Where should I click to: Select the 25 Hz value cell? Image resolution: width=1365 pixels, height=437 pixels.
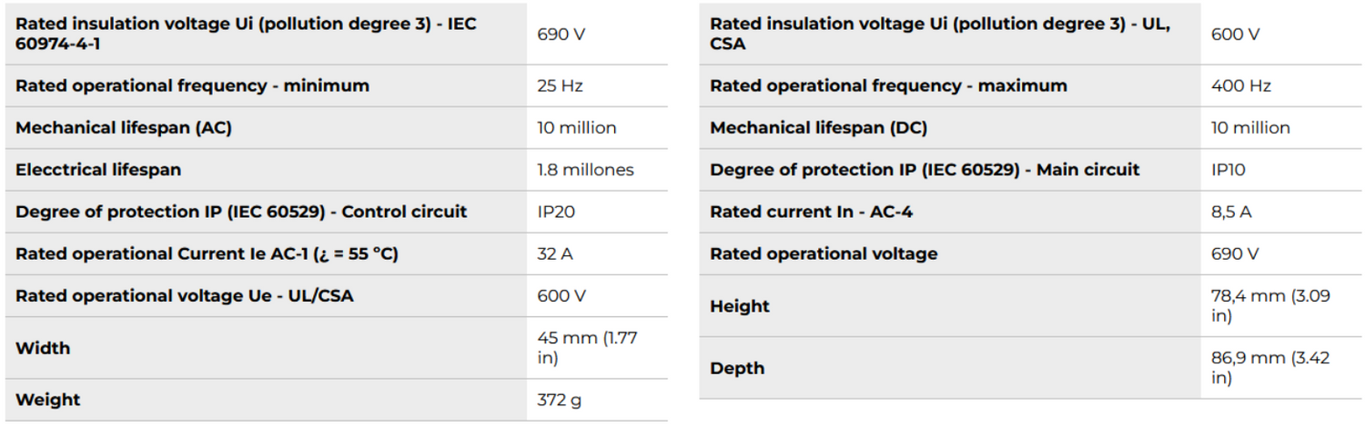pyautogui.click(x=560, y=86)
